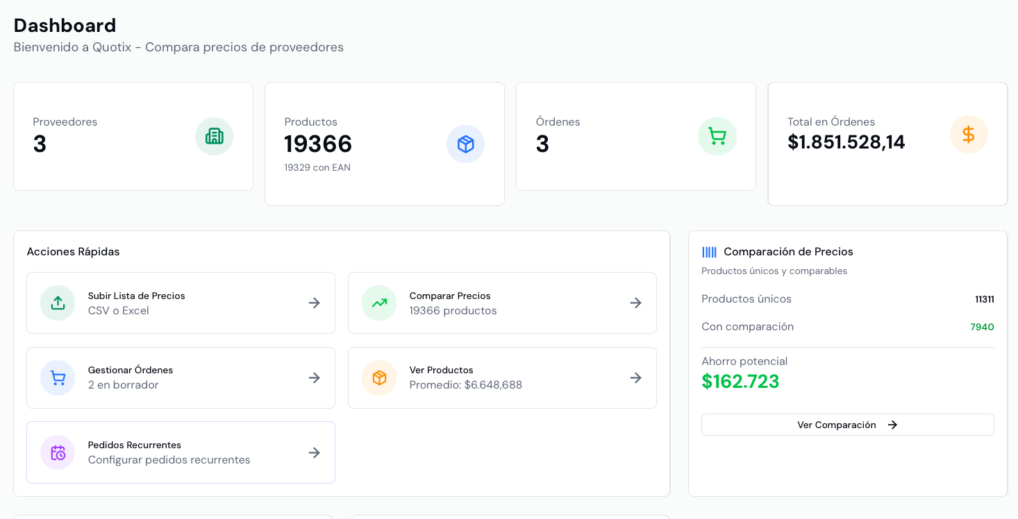Click the green trending chart icon

(x=379, y=303)
